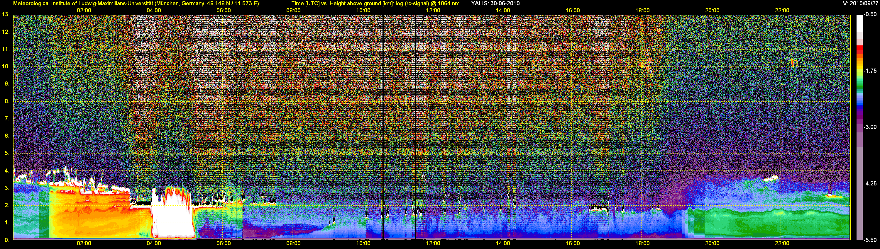
Task: Click the '04:00' label on the top time axis
Action: [154, 10]
